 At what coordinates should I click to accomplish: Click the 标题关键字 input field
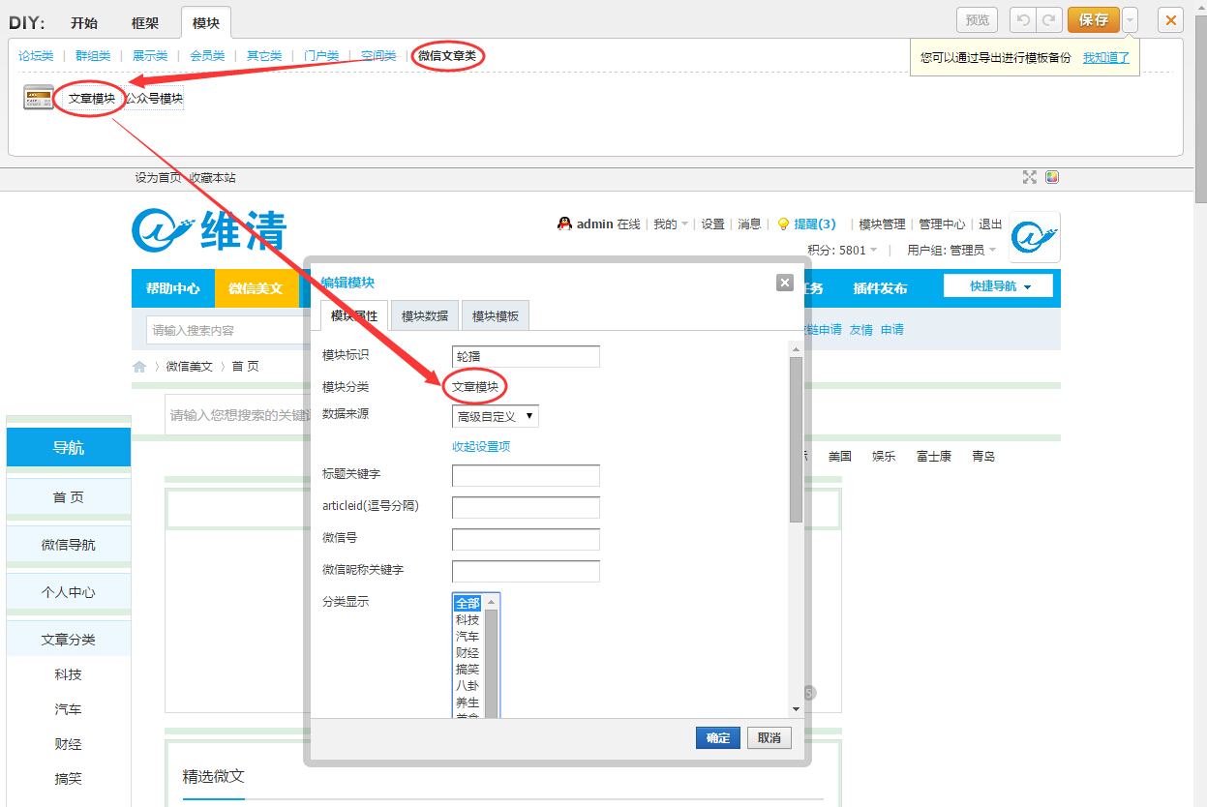(526, 475)
